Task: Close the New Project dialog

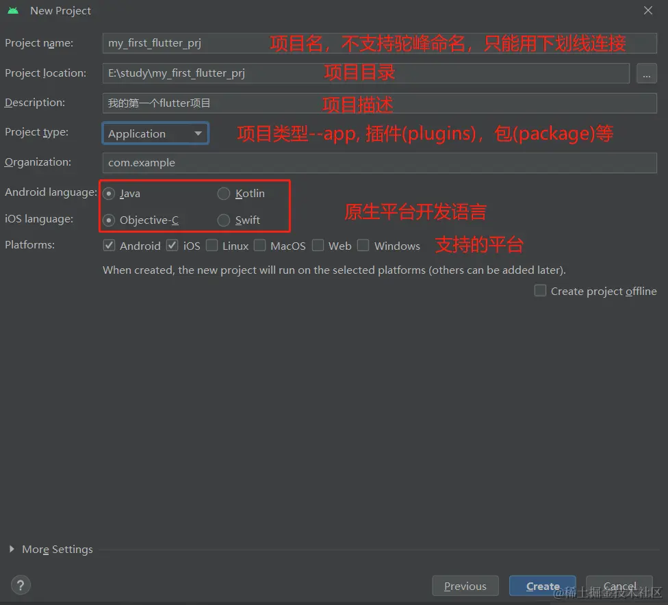Action: tap(648, 11)
